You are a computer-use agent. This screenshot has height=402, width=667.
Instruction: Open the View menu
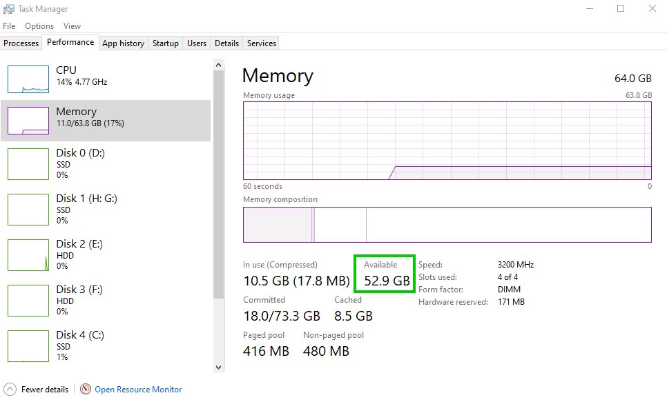[x=72, y=26]
